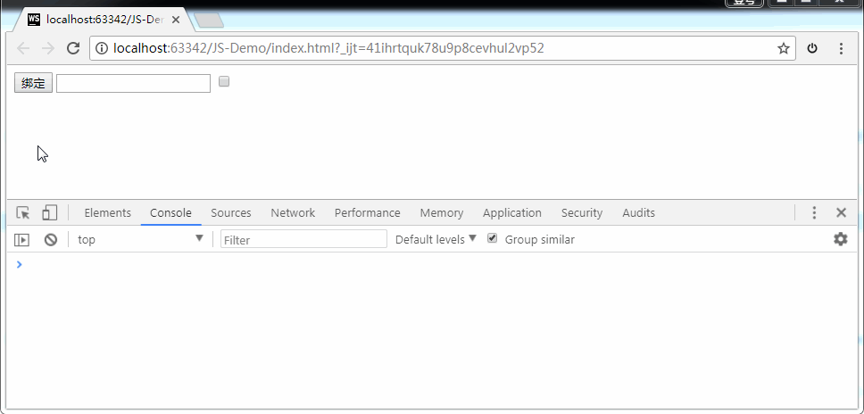Open the Sources tab
The image size is (864, 414).
tap(231, 212)
